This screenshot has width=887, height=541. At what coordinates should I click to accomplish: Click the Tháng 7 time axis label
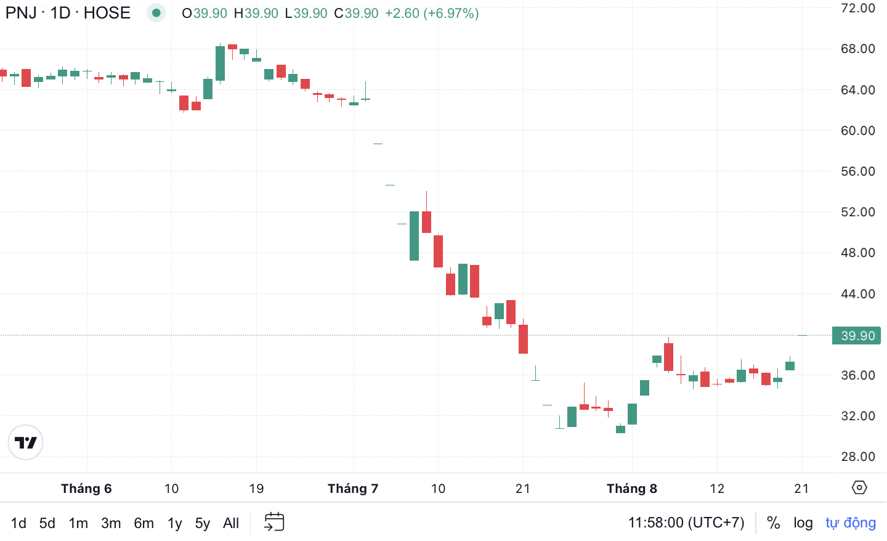coord(353,489)
